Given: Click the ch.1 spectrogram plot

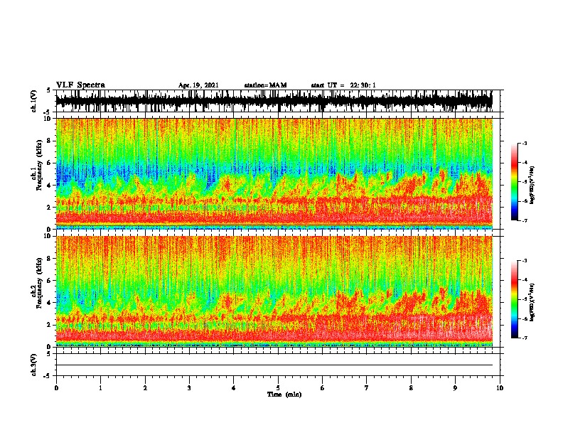Looking at the screenshot, I should point(274,173).
